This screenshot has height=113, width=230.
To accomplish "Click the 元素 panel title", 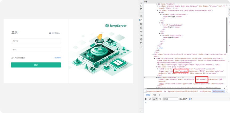I will (x=146, y=2).
